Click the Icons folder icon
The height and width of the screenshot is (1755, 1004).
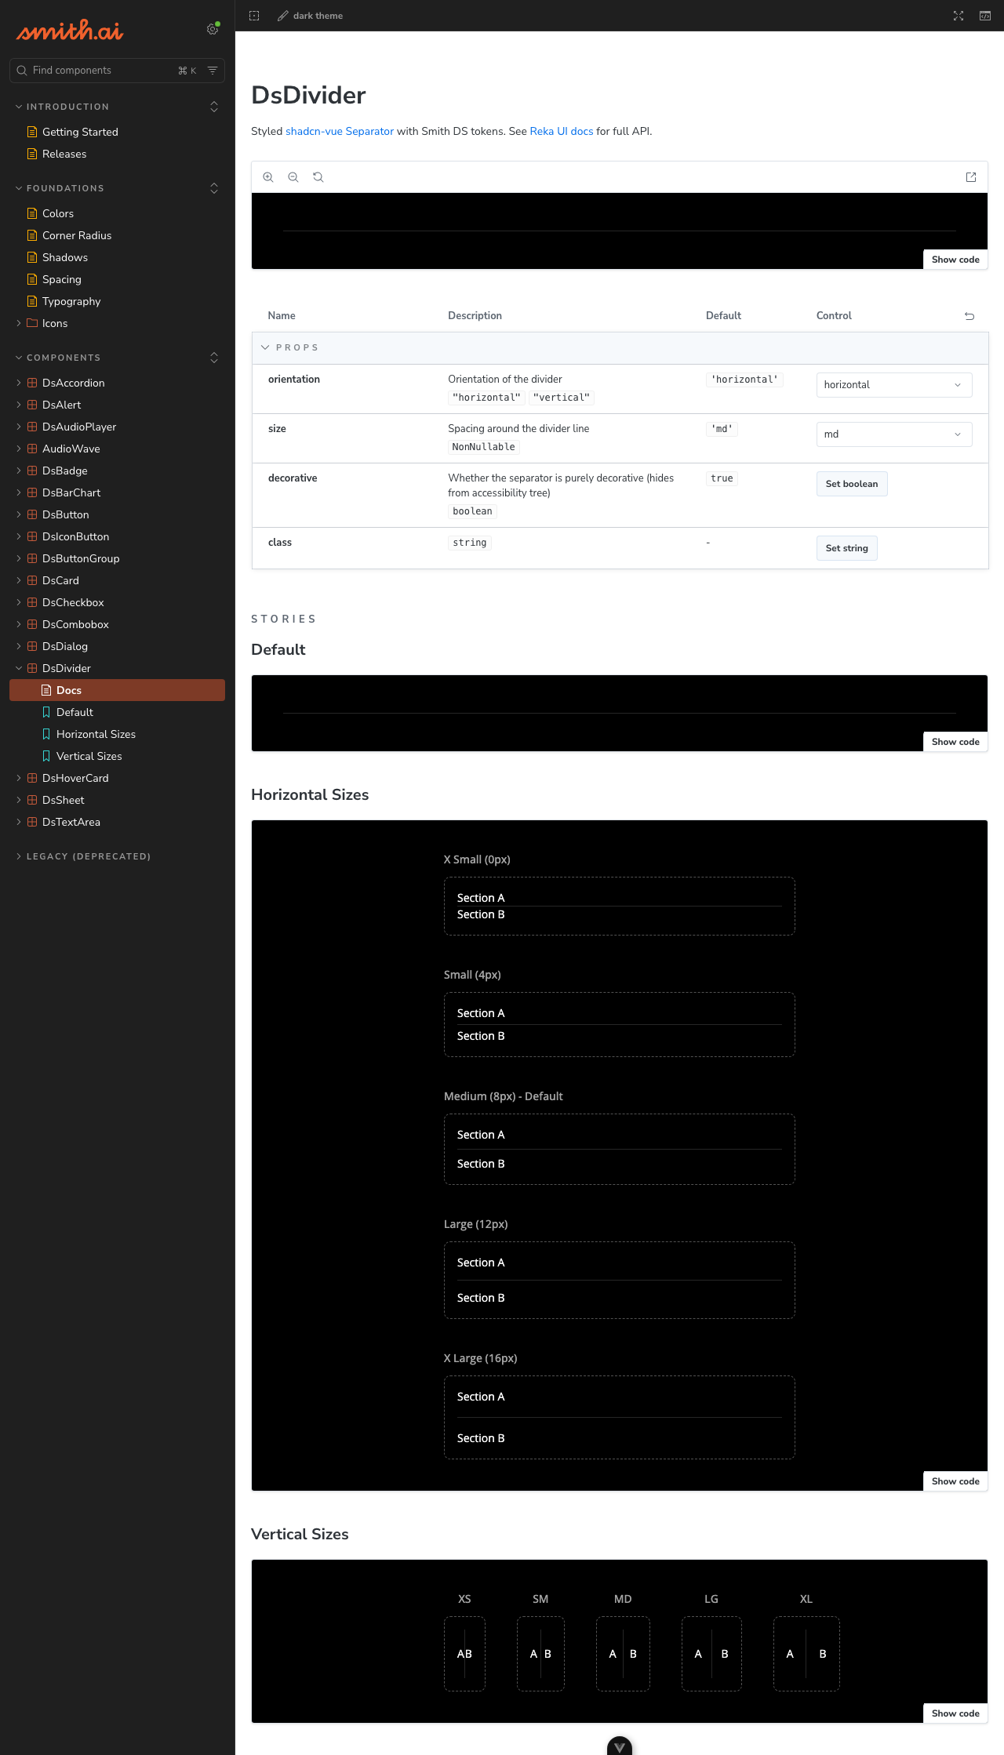pyautogui.click(x=32, y=323)
